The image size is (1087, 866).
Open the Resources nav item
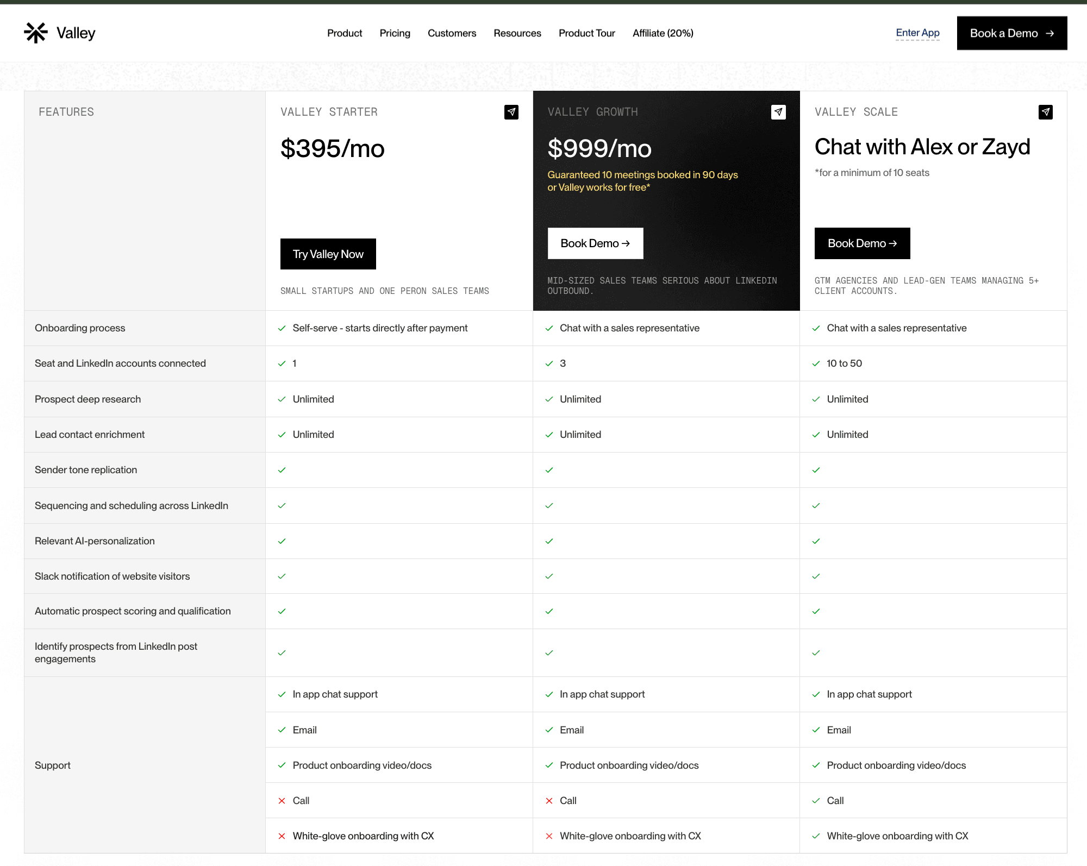517,33
